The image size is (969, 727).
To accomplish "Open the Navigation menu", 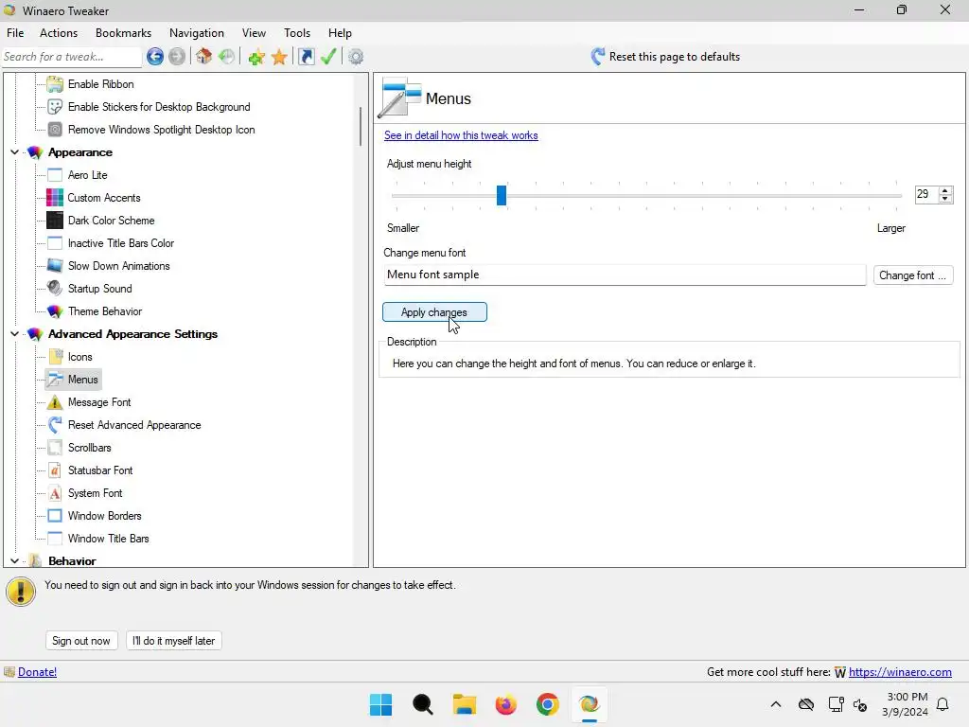I will pos(197,33).
